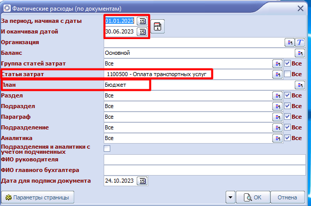Screen dimensions: 311x206
Task: Open the Подразделение selection list icon
Action: (x=278, y=127)
